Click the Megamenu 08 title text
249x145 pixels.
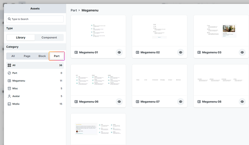click(x=212, y=102)
